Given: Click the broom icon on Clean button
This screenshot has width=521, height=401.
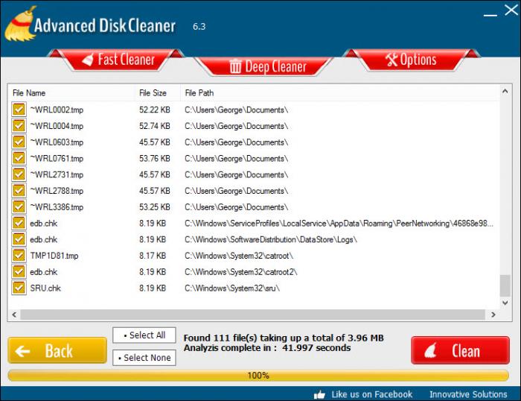Looking at the screenshot, I should click(430, 351).
